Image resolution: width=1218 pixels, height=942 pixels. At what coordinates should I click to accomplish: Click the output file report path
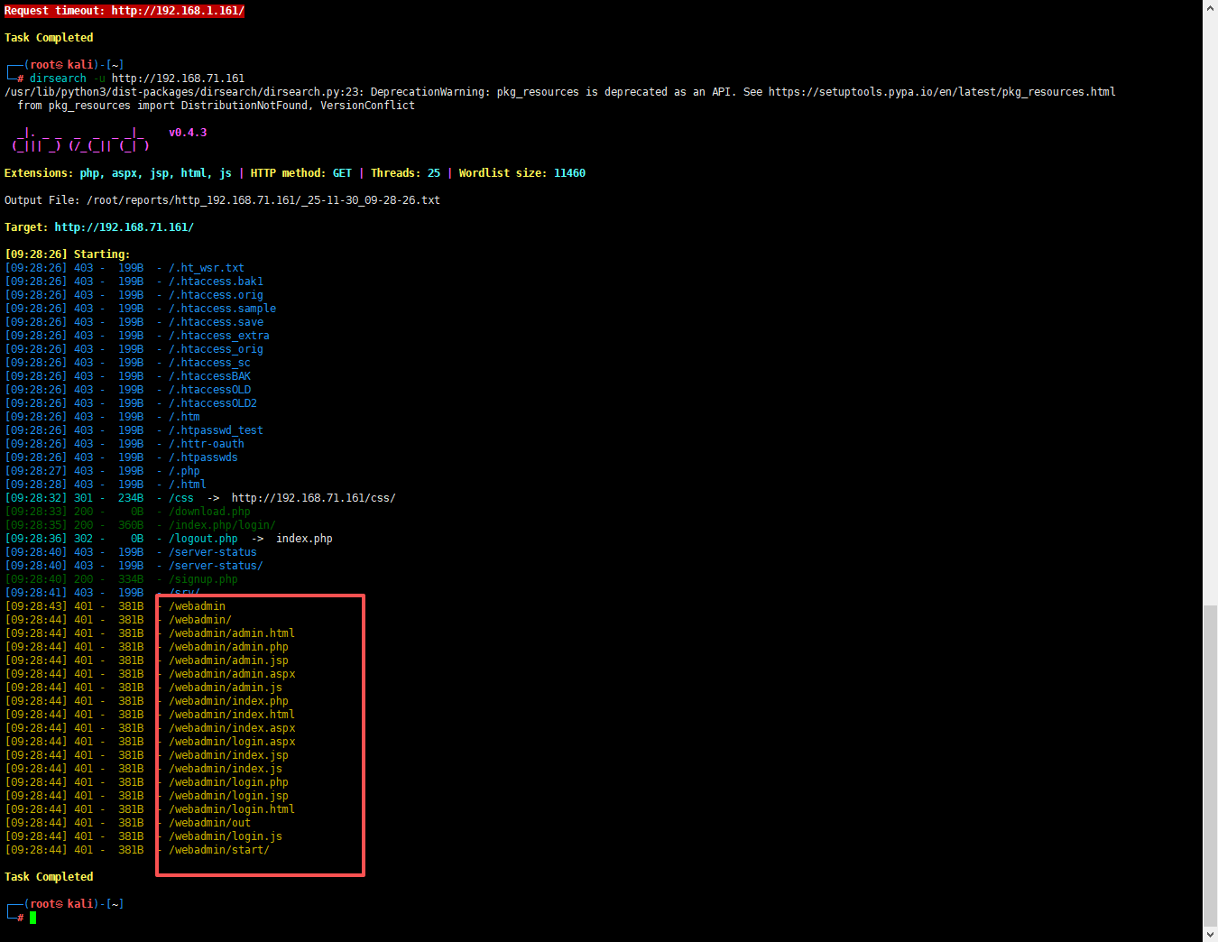pos(263,200)
